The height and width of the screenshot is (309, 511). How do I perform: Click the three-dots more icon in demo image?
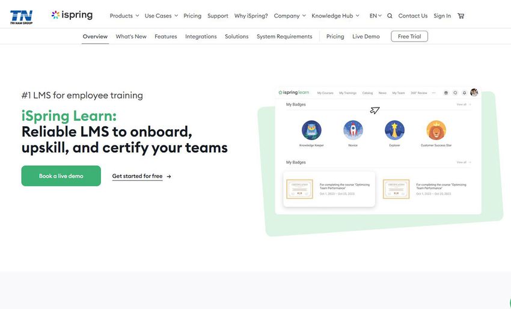(433, 93)
